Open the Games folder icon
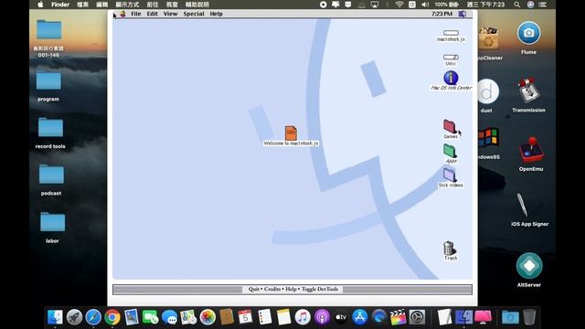The height and width of the screenshot is (329, 585). (450, 127)
